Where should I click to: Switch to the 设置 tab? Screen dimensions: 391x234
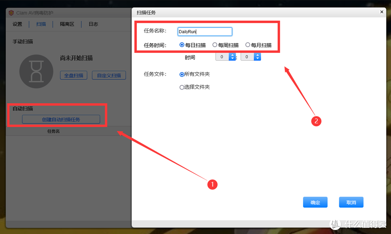click(17, 24)
